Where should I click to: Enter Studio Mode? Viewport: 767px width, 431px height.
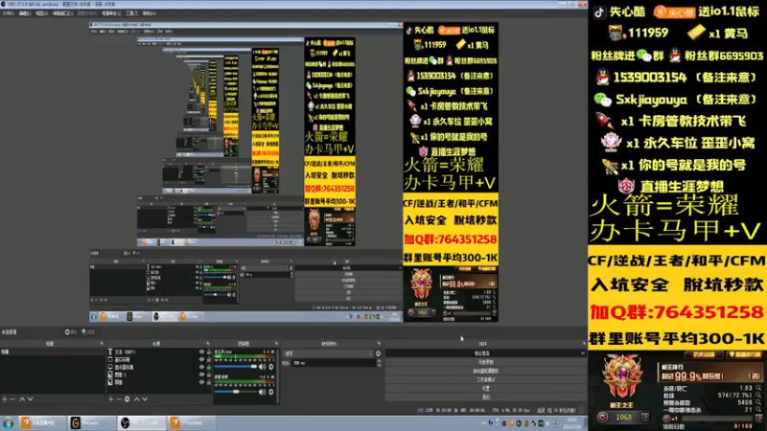(x=486, y=379)
